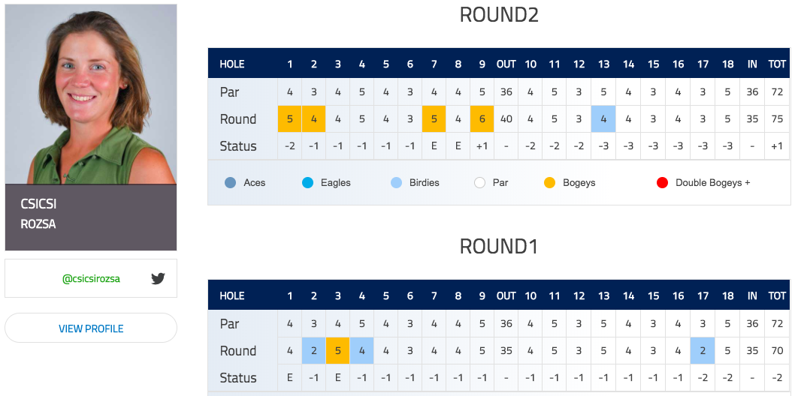Select the Round 2 hole 9 bogey score

coord(482,118)
